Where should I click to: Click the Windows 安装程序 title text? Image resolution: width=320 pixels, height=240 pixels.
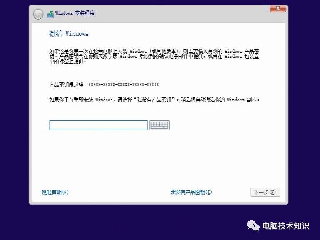75,13
